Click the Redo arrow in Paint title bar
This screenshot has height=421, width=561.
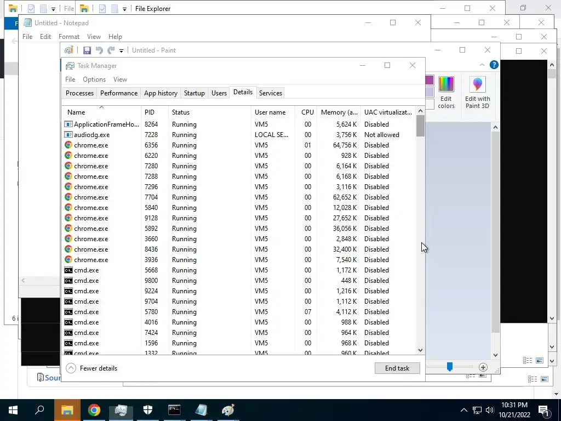point(111,50)
